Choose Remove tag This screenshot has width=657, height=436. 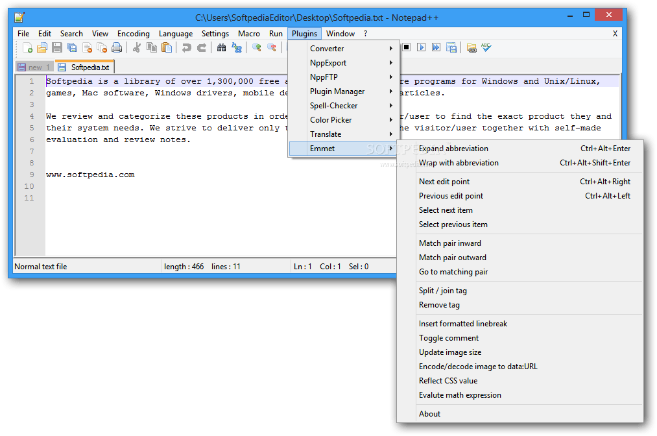[520, 305]
